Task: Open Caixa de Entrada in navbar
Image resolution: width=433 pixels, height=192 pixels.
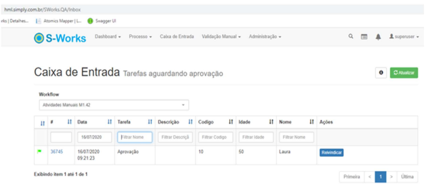Action: tap(177, 37)
